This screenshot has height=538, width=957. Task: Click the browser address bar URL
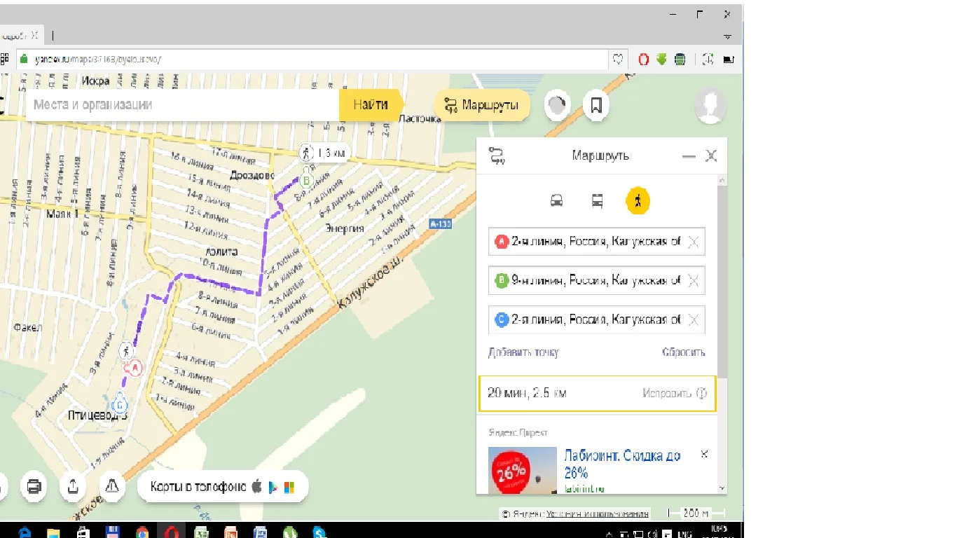(98, 60)
